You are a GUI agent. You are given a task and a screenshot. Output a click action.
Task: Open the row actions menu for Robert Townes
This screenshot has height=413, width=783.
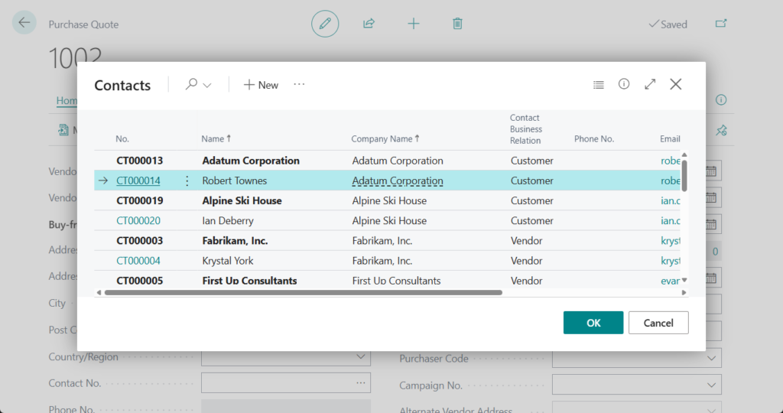click(x=187, y=181)
